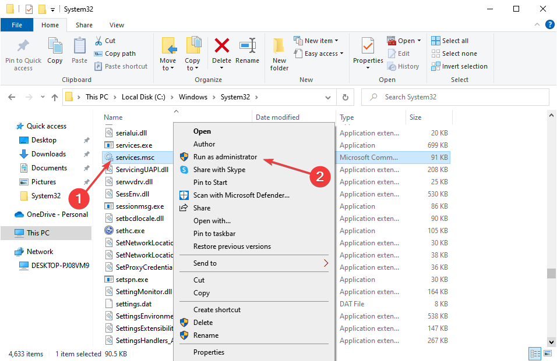Choose Open in the context menu
Viewport: 557px width, 361px height.
tap(202, 131)
